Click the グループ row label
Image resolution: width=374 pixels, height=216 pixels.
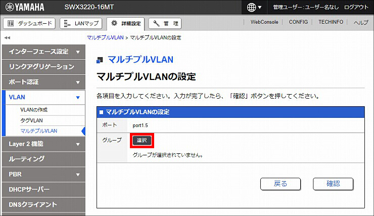(x=112, y=140)
